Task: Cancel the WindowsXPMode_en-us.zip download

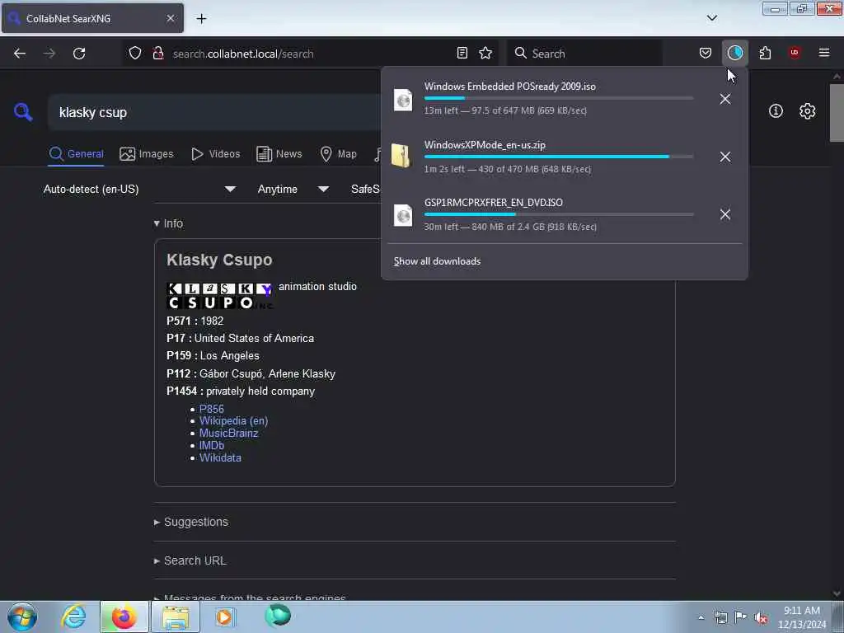Action: (x=725, y=157)
